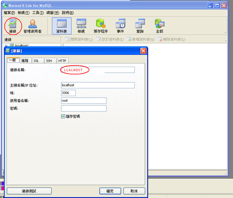Open the 工具 Tools menu
This screenshot has height=198, width=233.
(38, 13)
